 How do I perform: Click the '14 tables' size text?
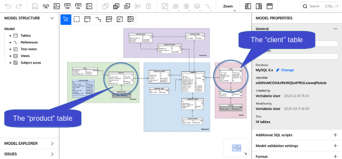pyautogui.click(x=263, y=122)
